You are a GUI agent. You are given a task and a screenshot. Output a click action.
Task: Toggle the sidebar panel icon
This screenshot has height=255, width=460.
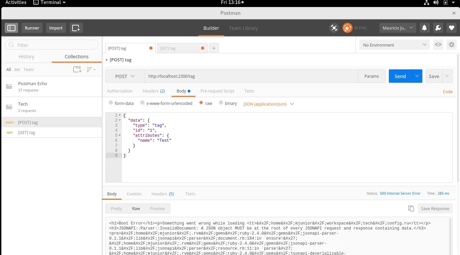[11, 28]
